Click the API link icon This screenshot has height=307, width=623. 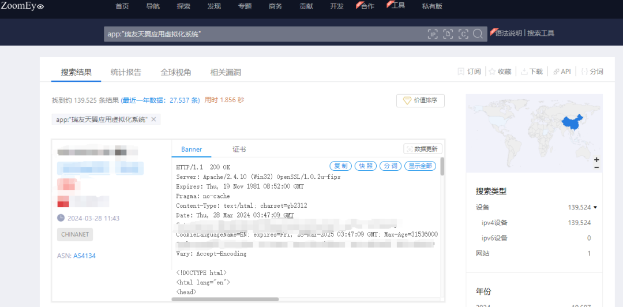coord(556,72)
